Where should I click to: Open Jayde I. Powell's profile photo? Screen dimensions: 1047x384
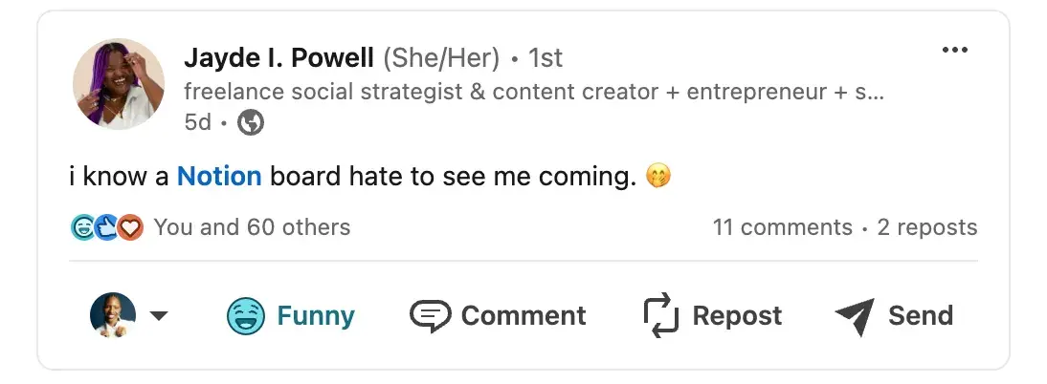pos(119,84)
